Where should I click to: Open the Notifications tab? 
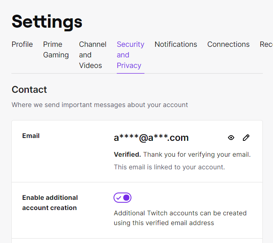coord(176,44)
